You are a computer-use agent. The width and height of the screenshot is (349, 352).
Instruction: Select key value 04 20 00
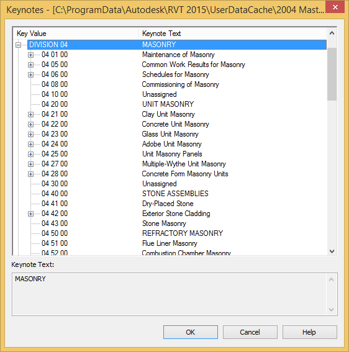tap(55, 104)
